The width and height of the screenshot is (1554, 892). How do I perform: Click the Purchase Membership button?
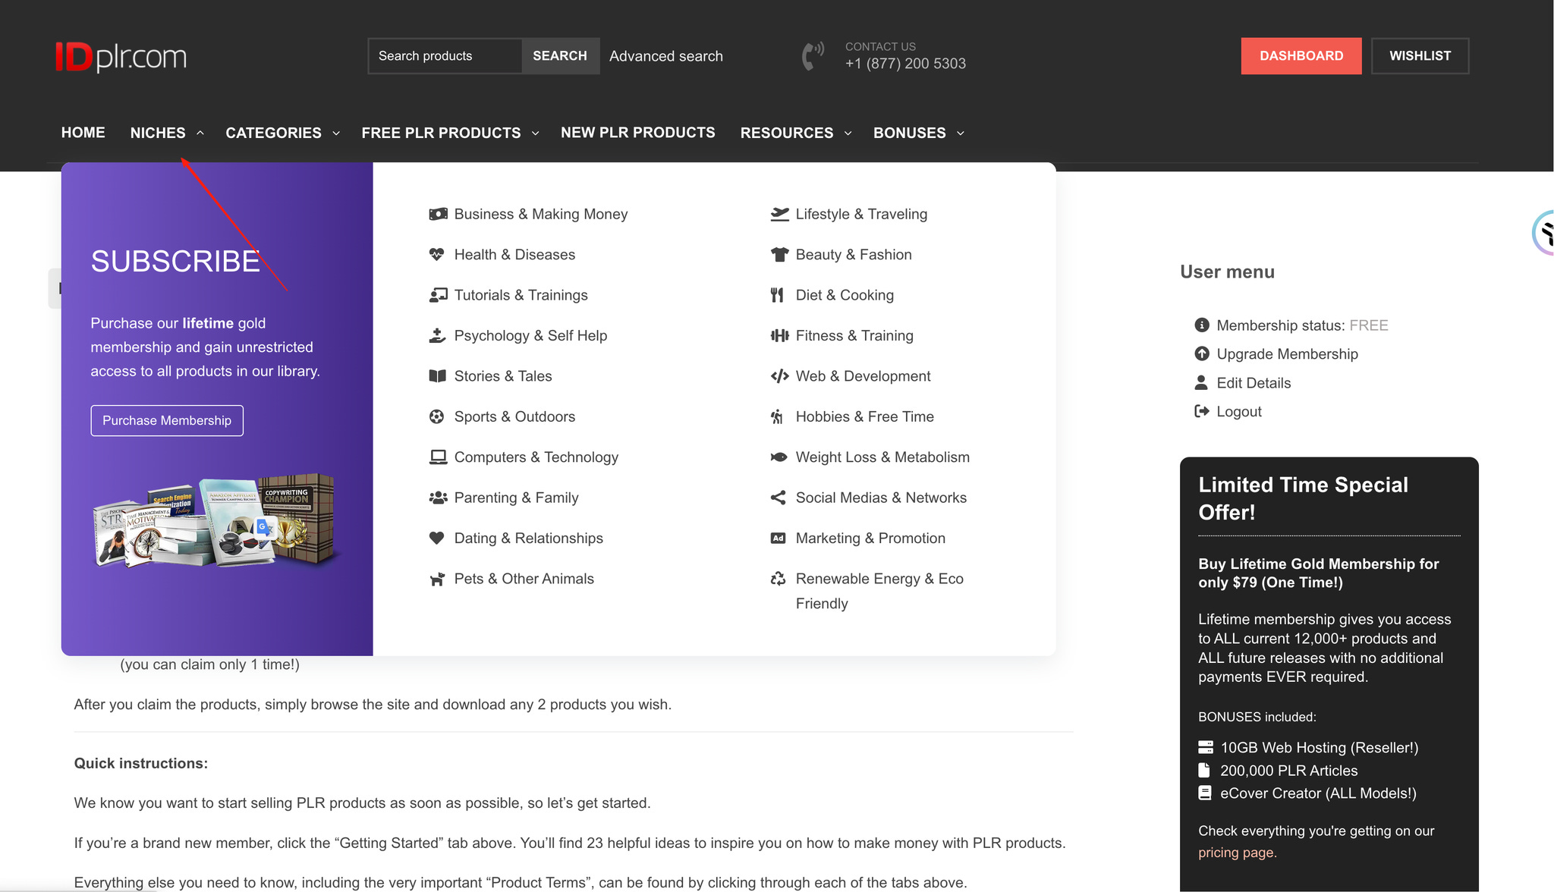click(x=167, y=420)
